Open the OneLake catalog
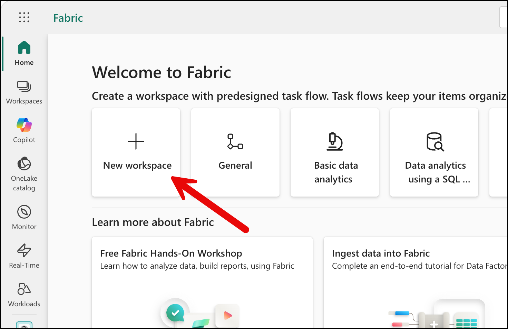 tap(24, 173)
